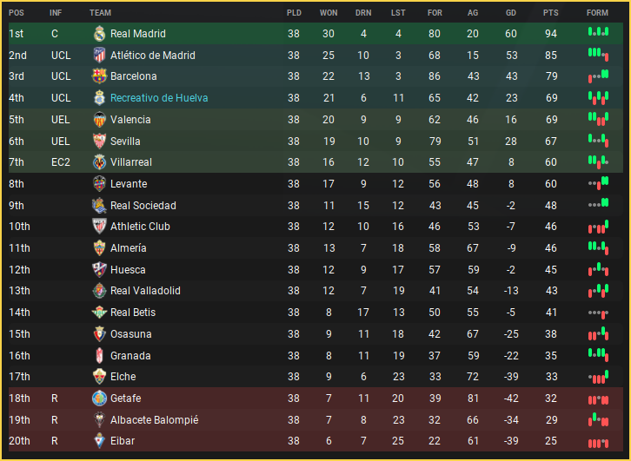The width and height of the screenshot is (631, 461).
Task: Select the Albacete Balompié team name
Action: [154, 420]
